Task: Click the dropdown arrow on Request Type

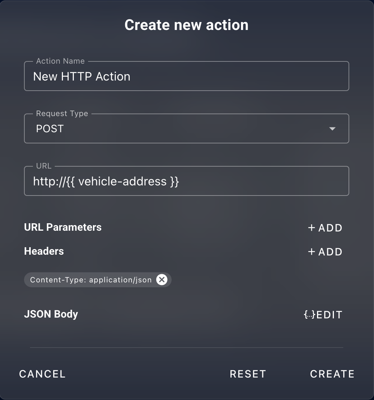Action: tap(332, 128)
